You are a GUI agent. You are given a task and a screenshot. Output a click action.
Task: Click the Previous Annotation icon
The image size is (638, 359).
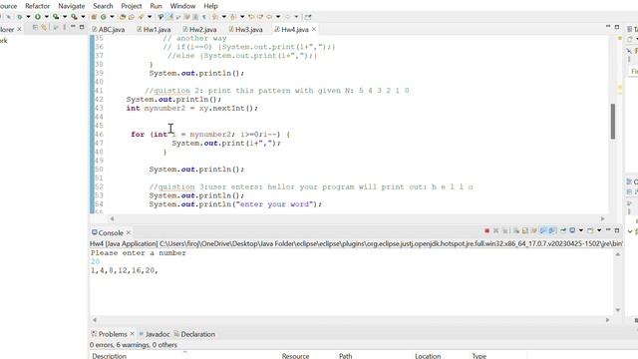click(x=233, y=17)
